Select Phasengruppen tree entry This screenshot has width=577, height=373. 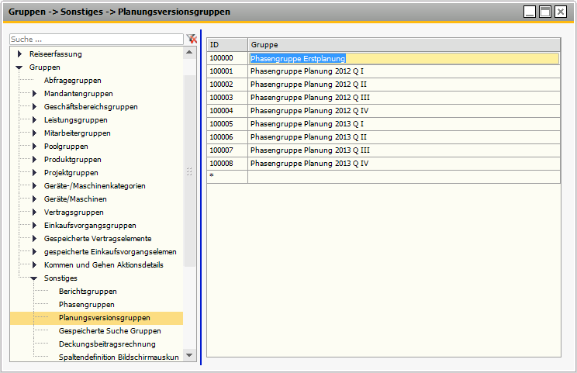point(86,305)
